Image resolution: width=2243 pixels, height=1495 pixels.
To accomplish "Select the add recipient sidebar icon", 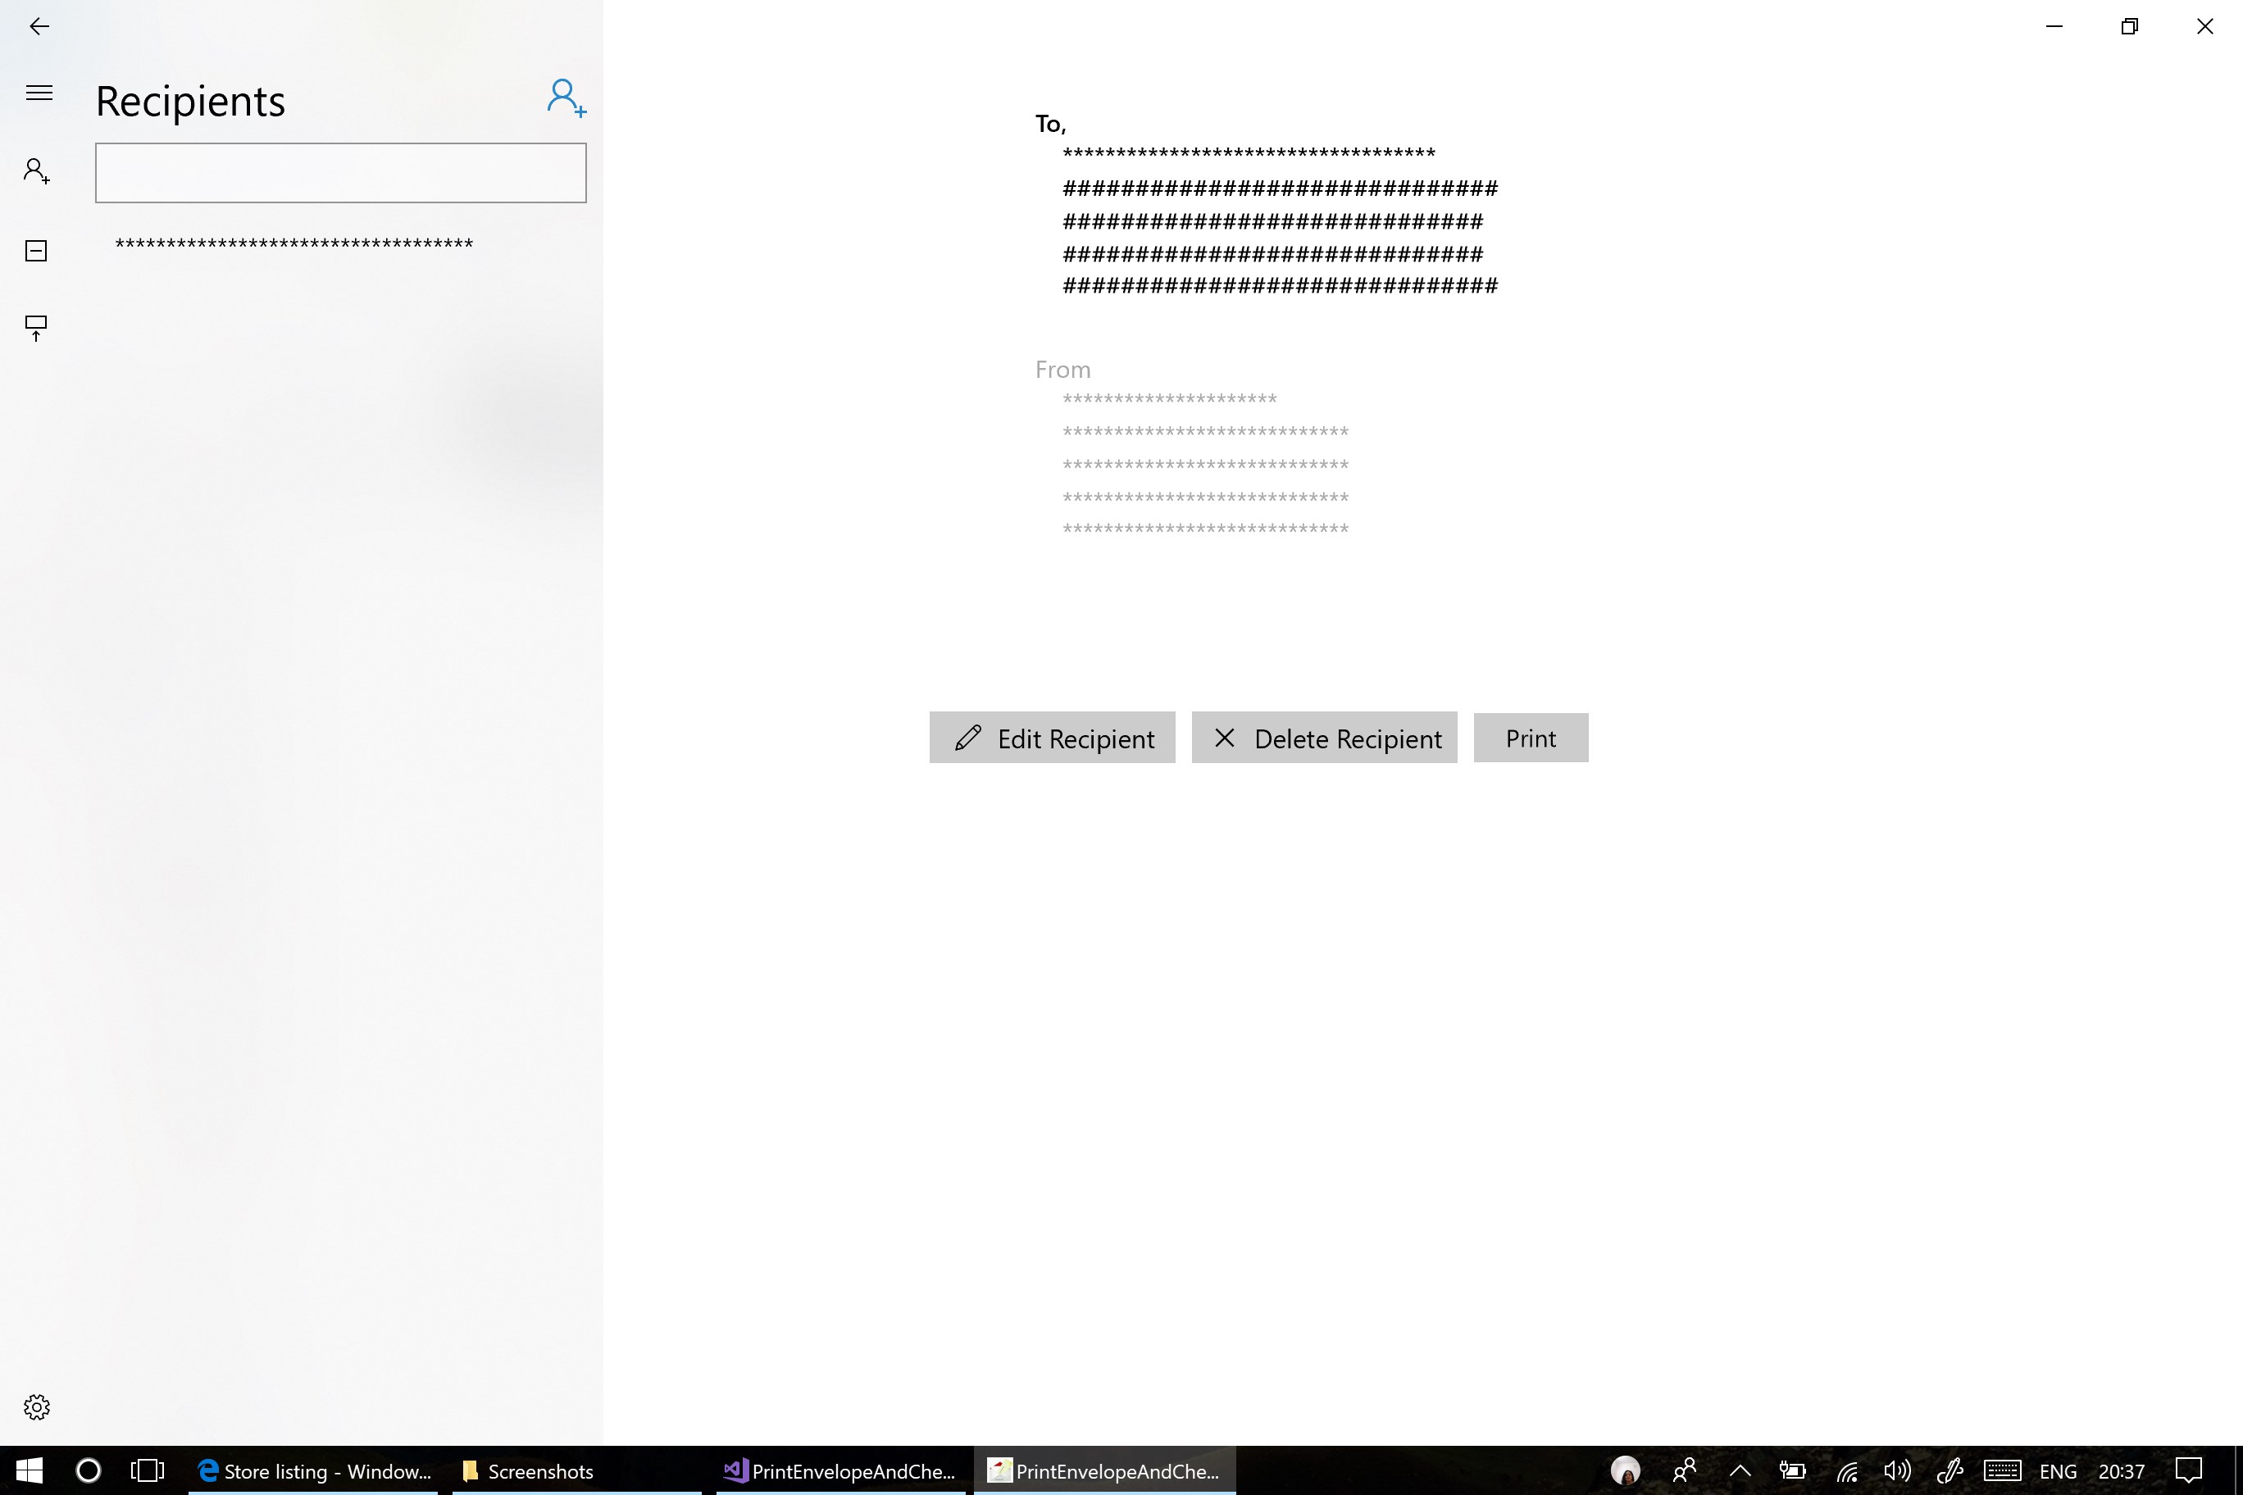I will 36,171.
